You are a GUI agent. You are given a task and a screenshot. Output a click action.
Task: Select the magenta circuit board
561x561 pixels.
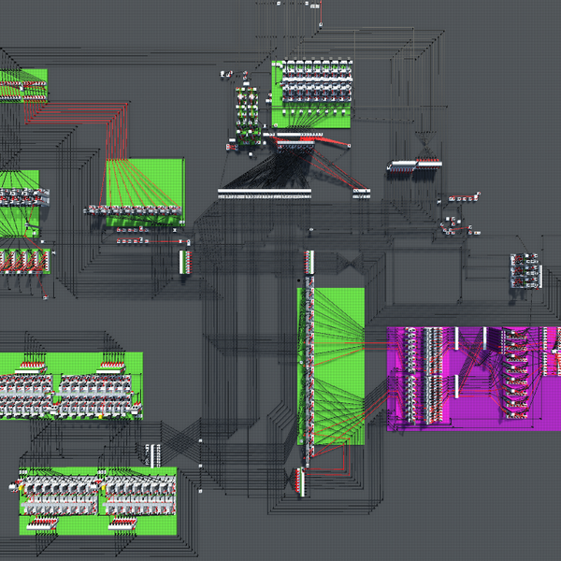474,378
